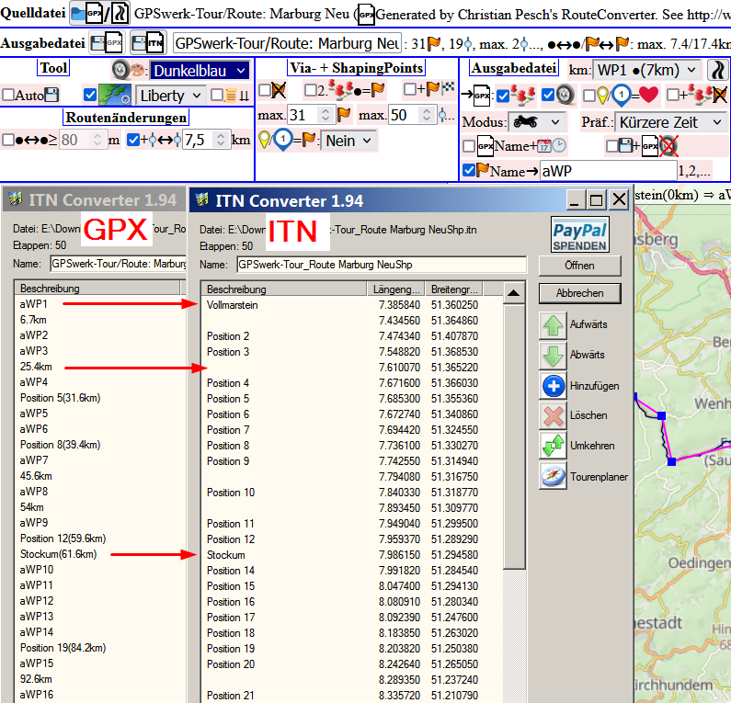Open the WP1 (7km) dropdown

[x=647, y=70]
